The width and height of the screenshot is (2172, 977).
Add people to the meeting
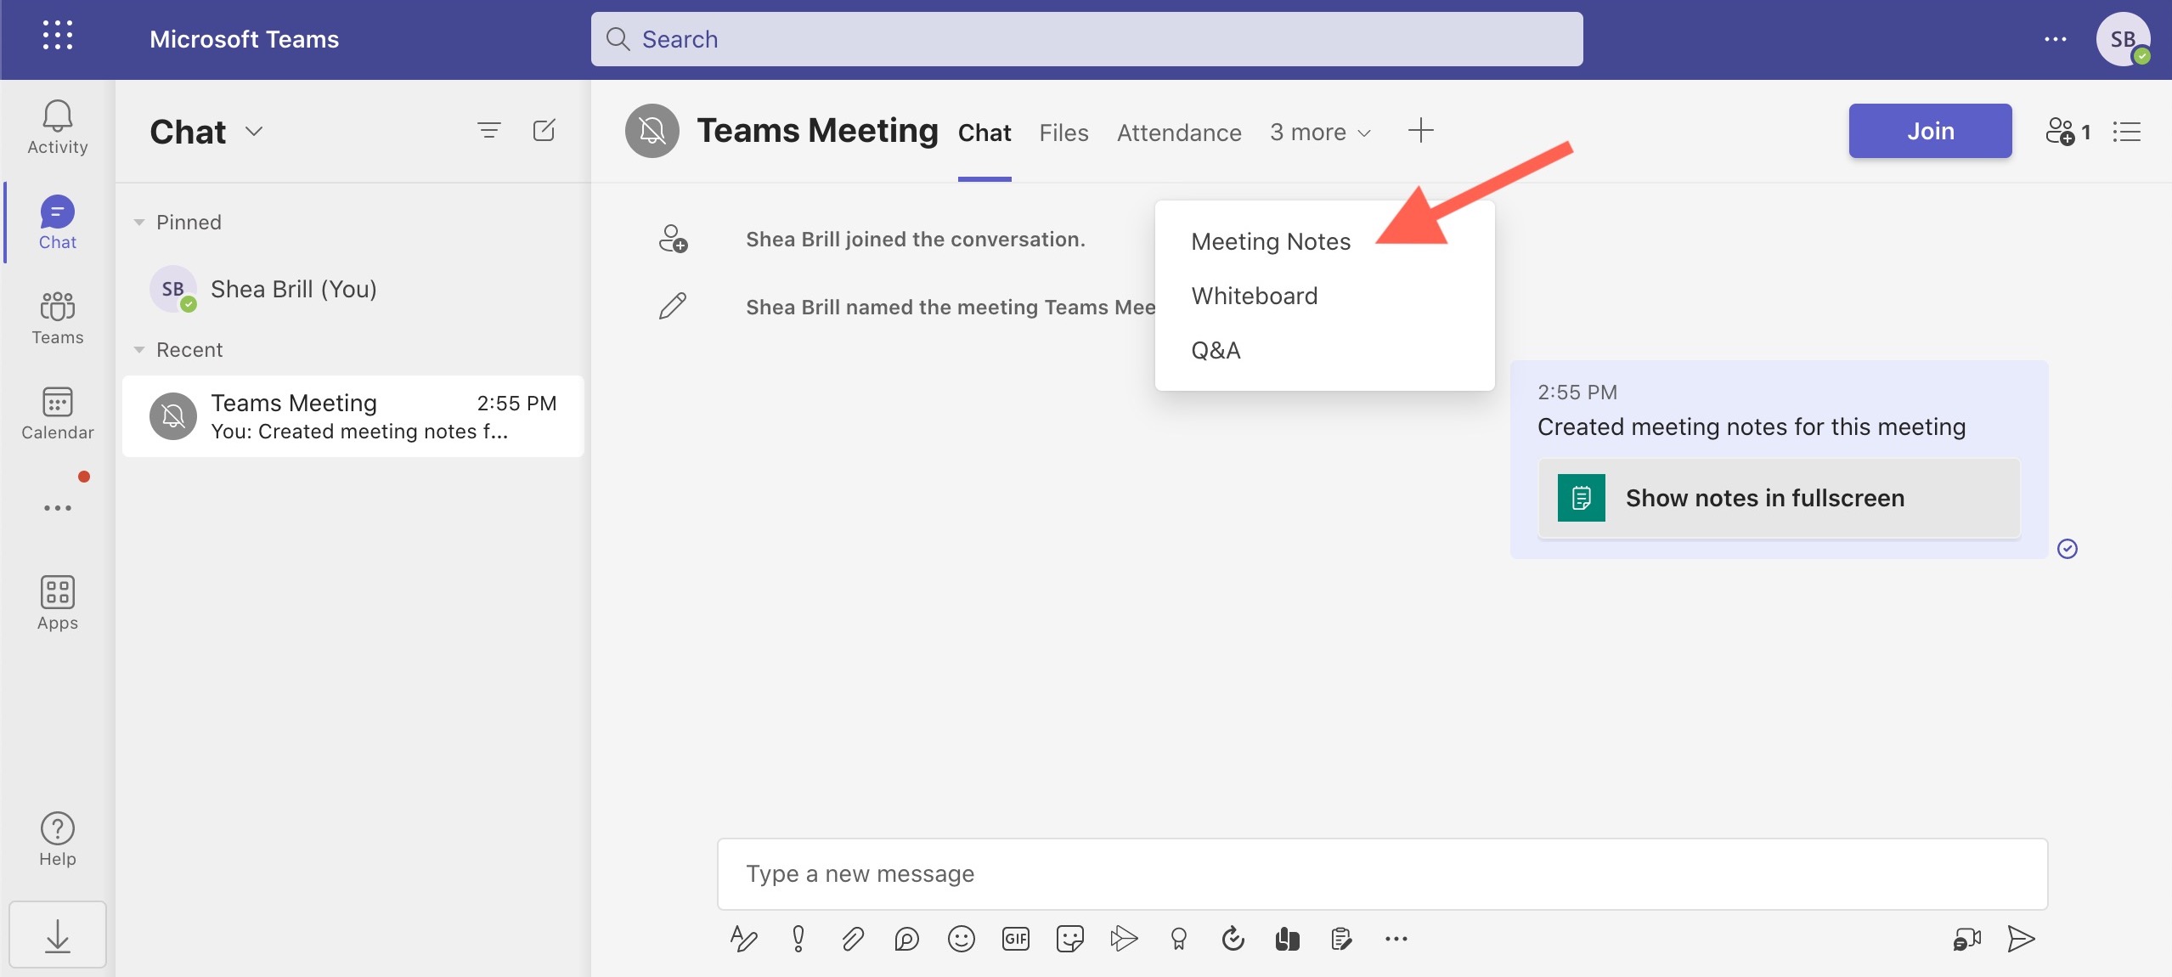(x=2064, y=132)
